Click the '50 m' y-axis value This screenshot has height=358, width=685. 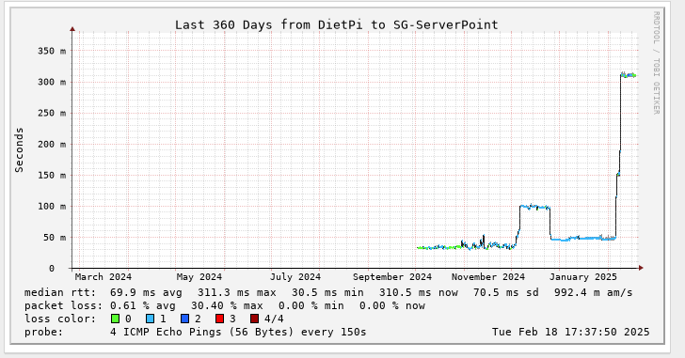[x=55, y=238]
